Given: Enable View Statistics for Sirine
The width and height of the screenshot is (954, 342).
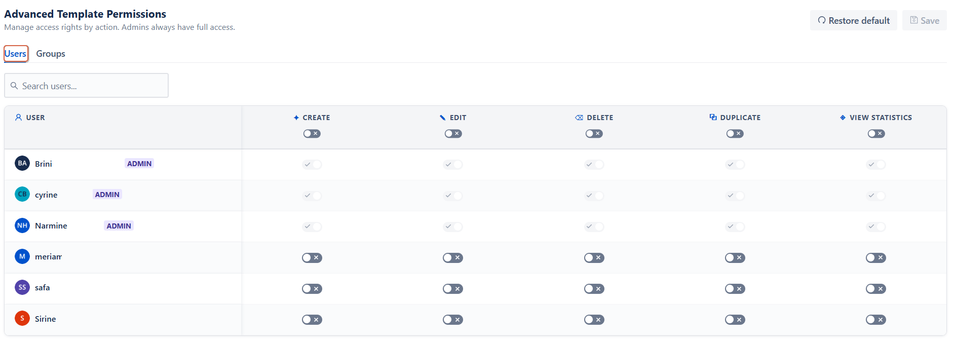Looking at the screenshot, I should point(876,320).
